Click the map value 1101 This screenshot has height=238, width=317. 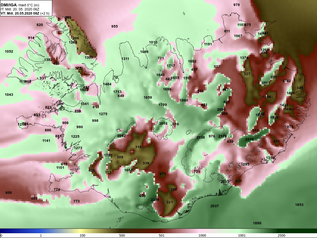60,168
